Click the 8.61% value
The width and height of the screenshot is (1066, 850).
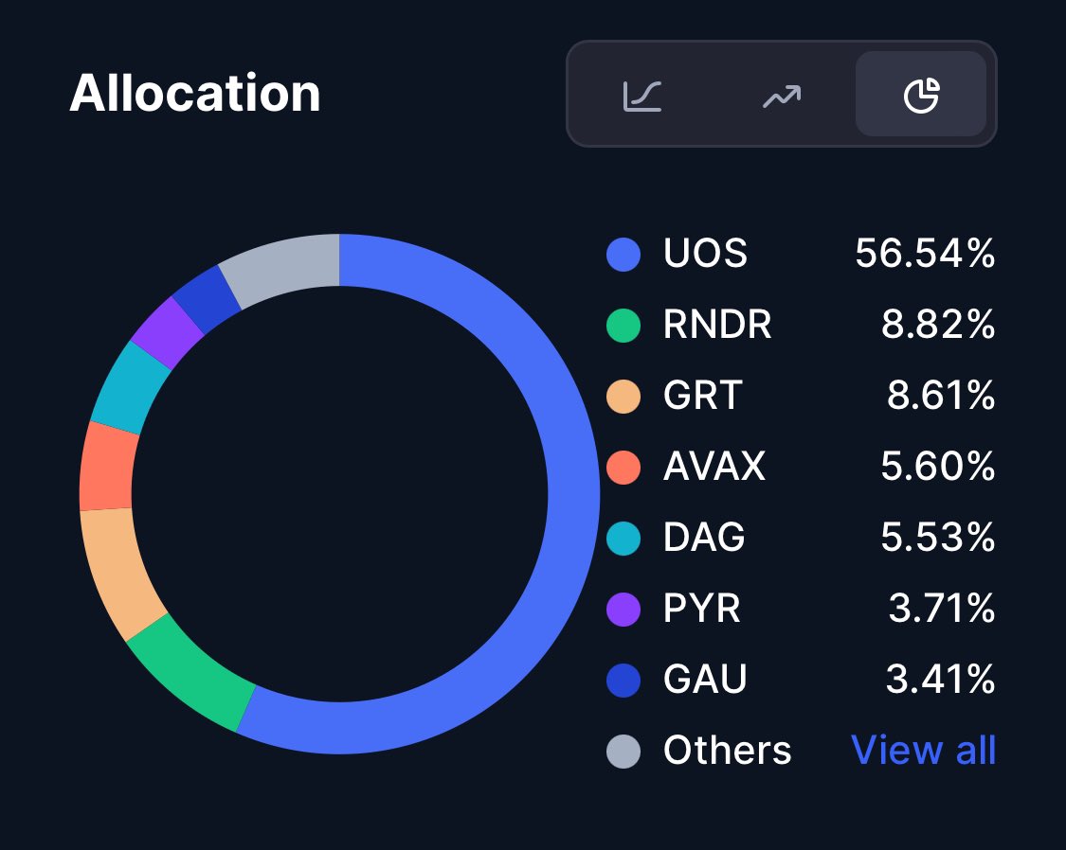tap(941, 395)
